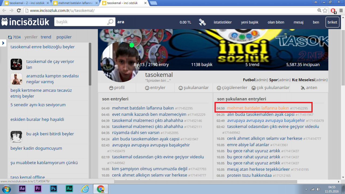The image size is (345, 194).
Task: Launch Premiere Pro from the taskbar
Action: [38, 189]
